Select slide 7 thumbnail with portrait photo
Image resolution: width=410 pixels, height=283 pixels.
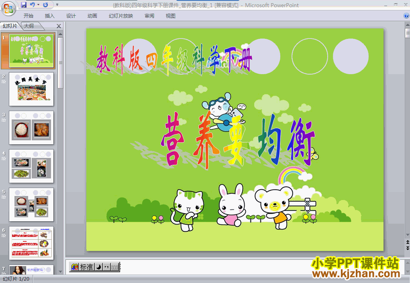click(31, 270)
